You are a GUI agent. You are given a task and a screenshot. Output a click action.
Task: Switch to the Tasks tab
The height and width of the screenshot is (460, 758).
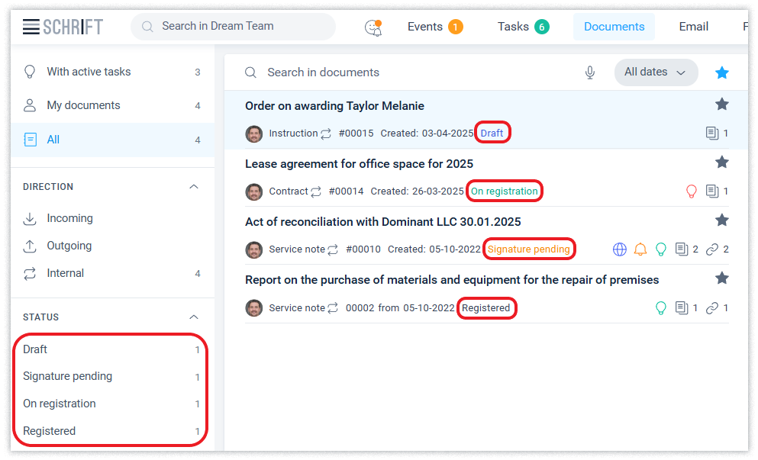523,27
